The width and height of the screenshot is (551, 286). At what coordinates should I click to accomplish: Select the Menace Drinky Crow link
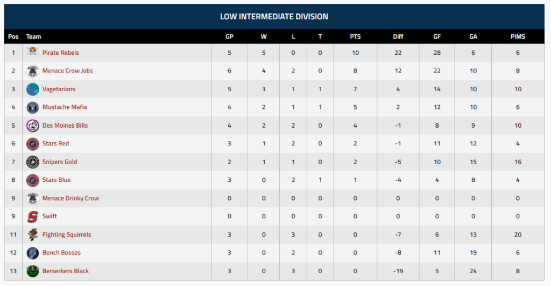(x=70, y=198)
